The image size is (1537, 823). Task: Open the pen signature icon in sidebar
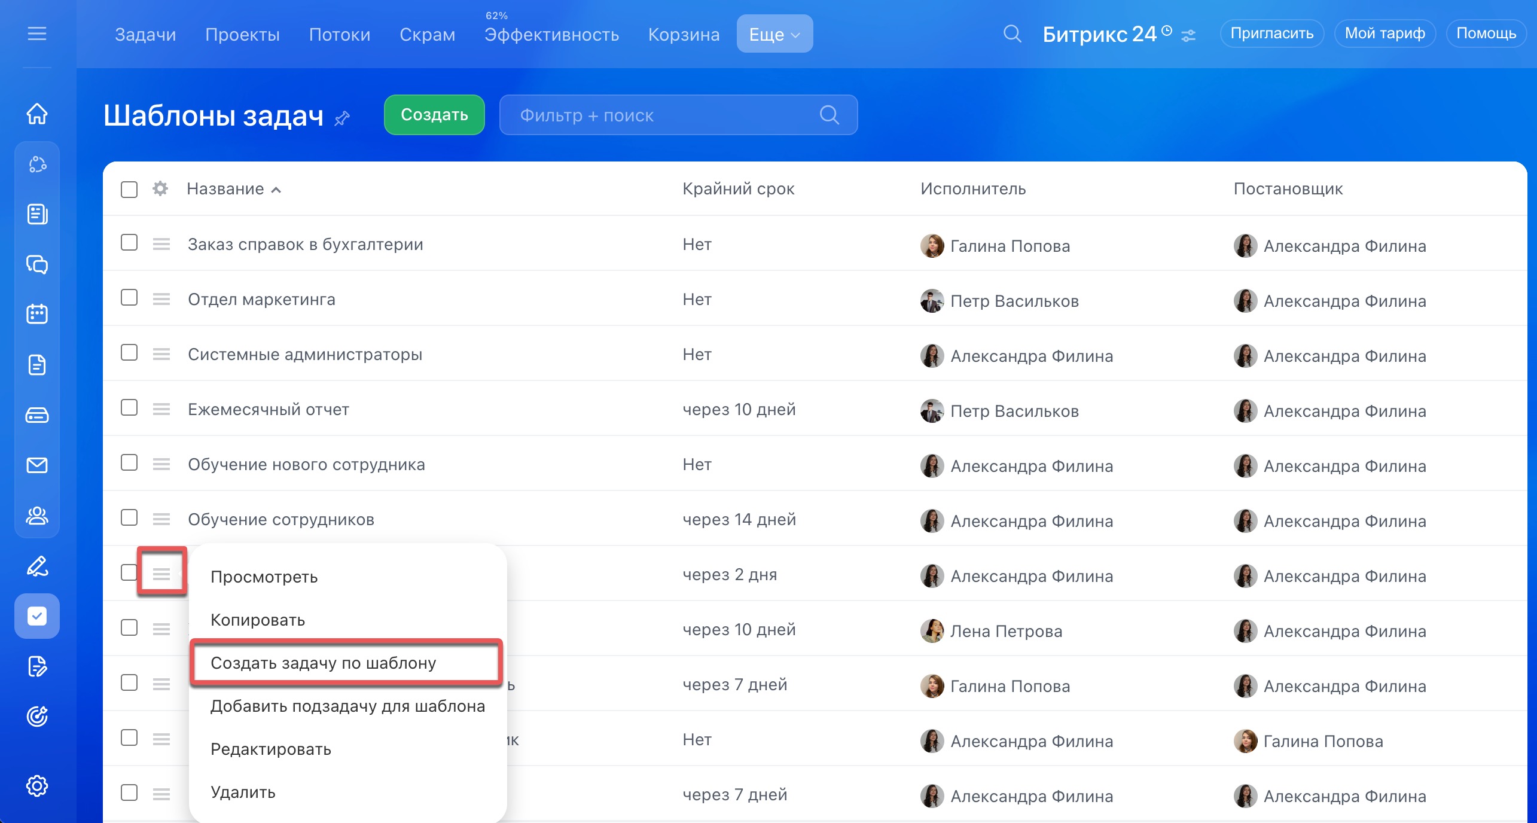coord(37,566)
